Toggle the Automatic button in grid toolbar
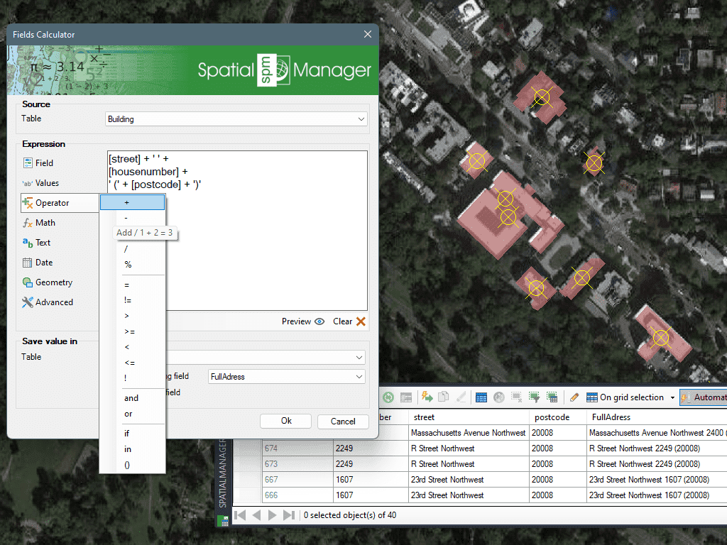This screenshot has width=727, height=545. (704, 397)
